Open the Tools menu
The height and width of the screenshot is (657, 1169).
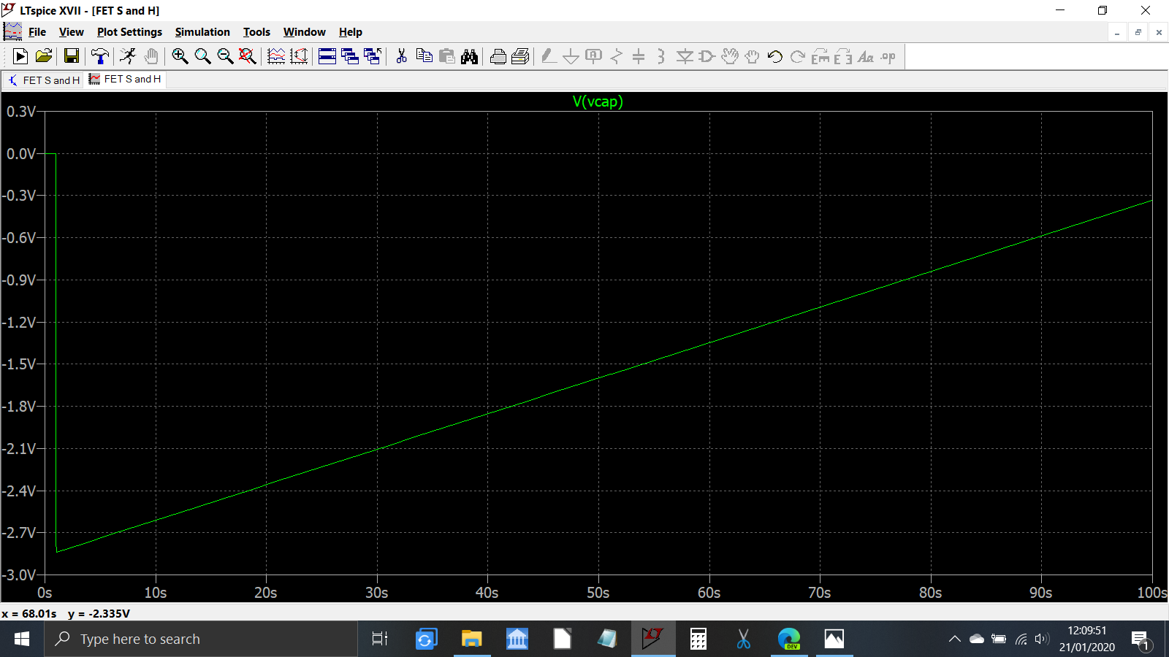click(256, 32)
